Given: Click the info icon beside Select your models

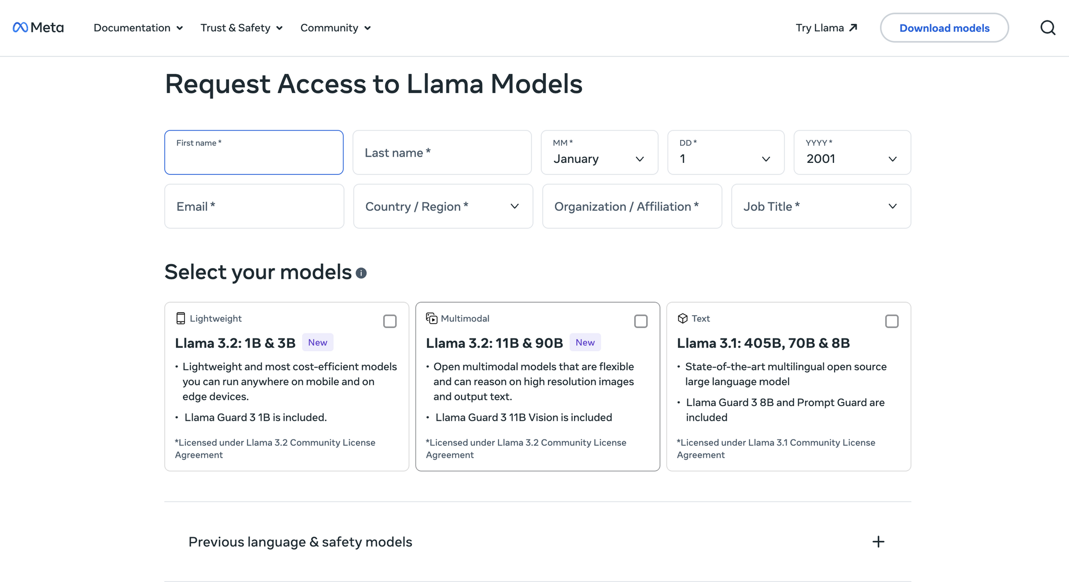Looking at the screenshot, I should 361,273.
